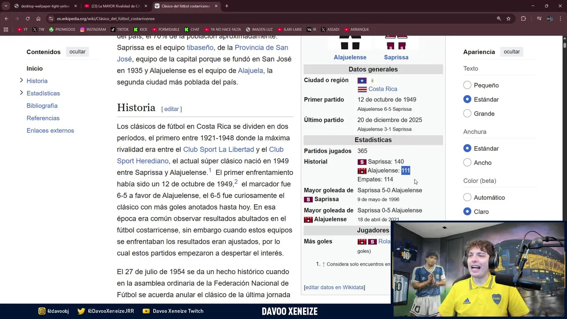This screenshot has width=567, height=319.
Task: Open the ARRANQUE bookmark
Action: [x=356, y=29]
